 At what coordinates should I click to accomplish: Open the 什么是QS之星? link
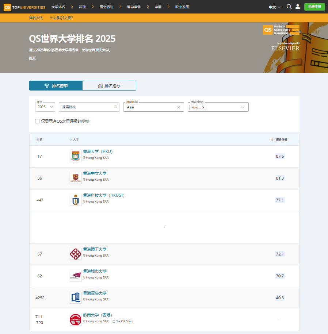click(x=61, y=18)
